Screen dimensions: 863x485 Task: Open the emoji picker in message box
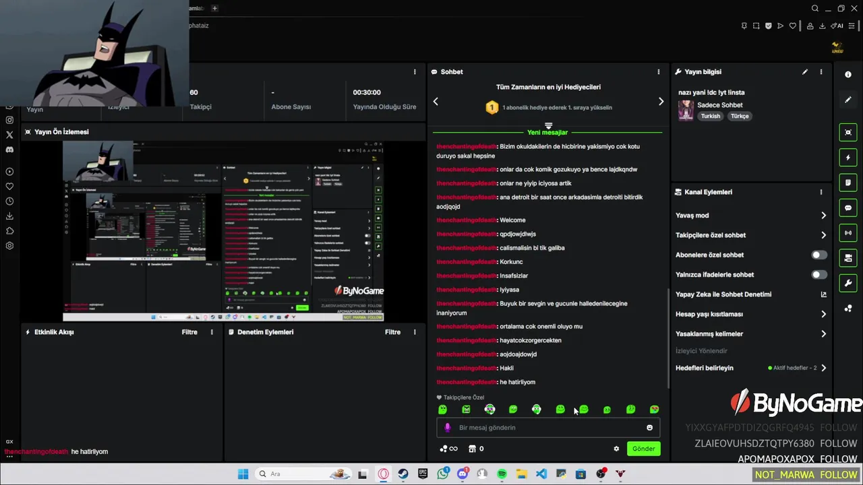pos(649,428)
